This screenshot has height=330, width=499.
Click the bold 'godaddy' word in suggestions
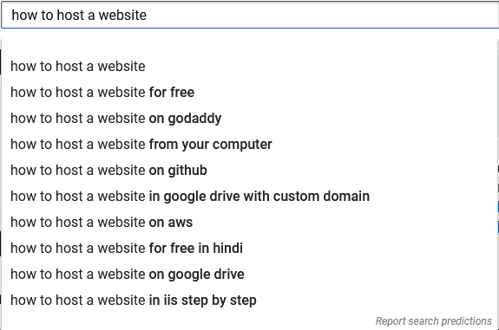pos(194,119)
